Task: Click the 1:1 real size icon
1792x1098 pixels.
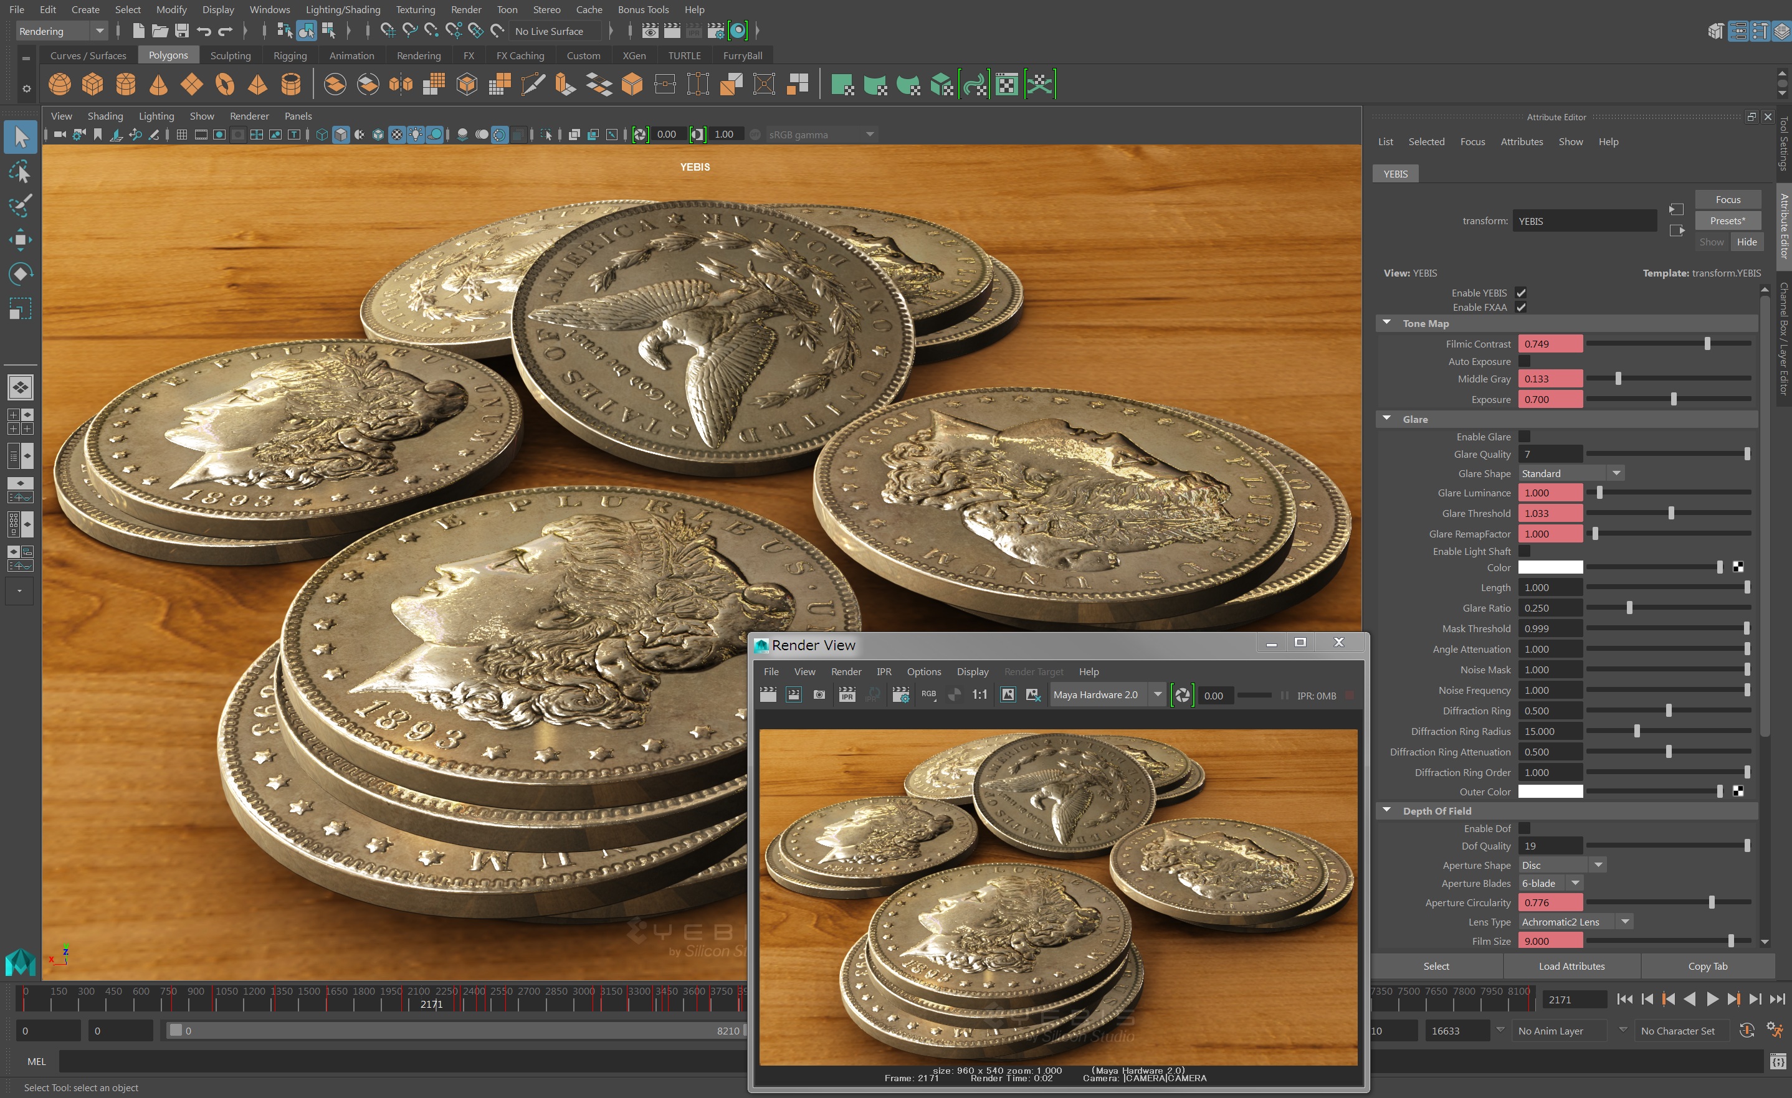Action: click(x=979, y=695)
